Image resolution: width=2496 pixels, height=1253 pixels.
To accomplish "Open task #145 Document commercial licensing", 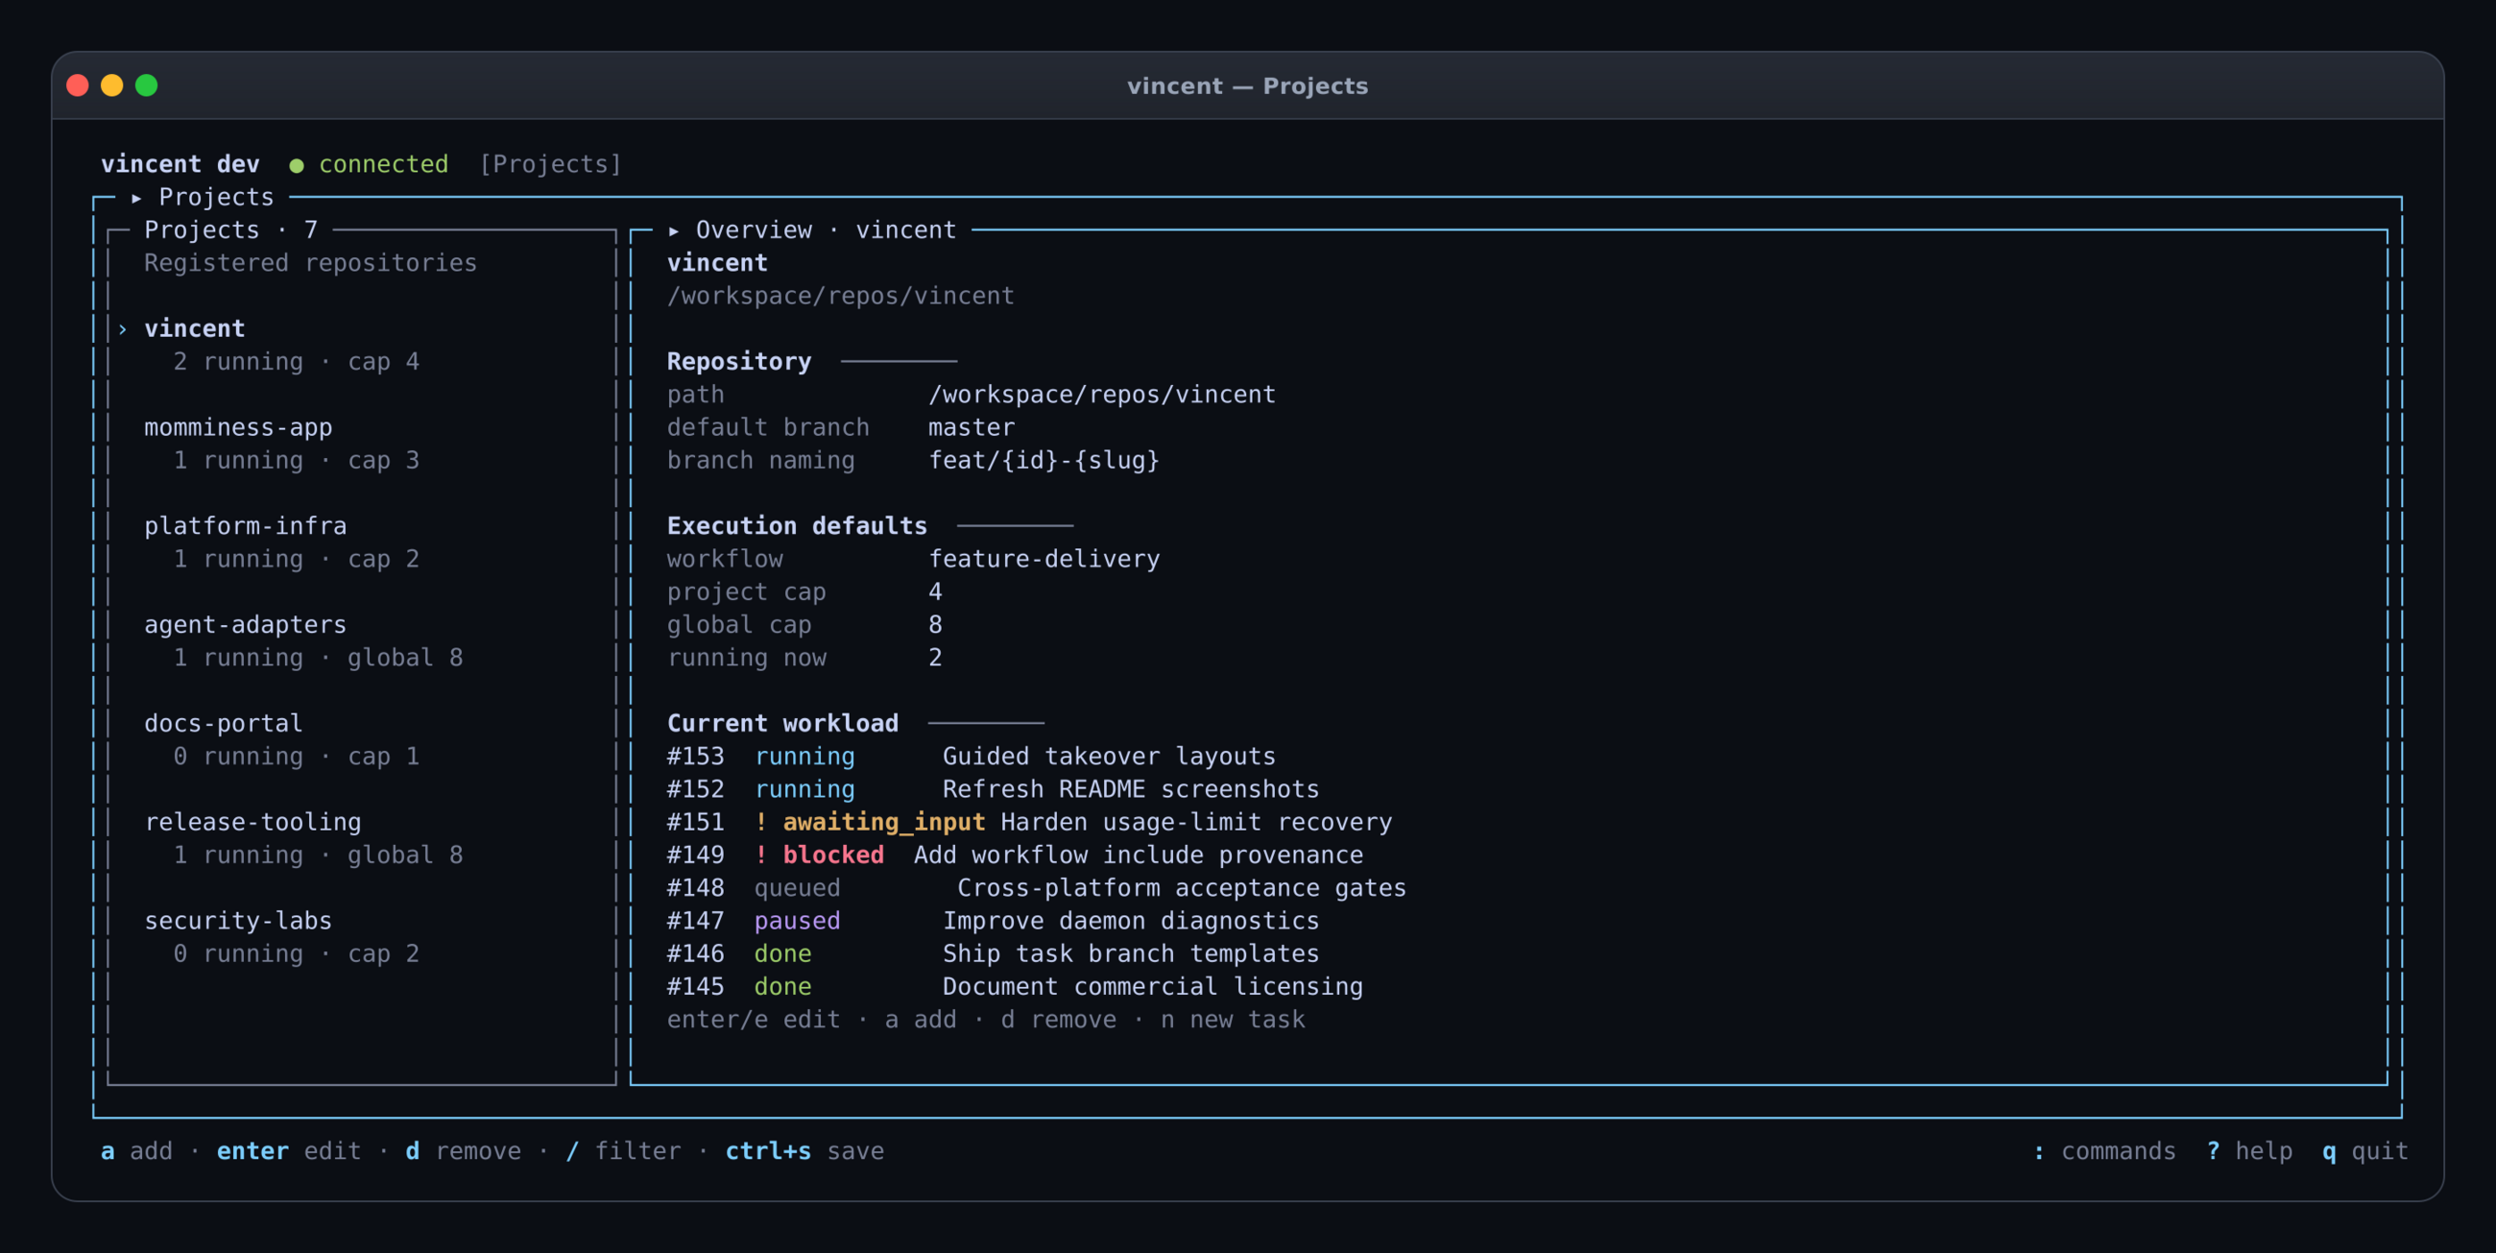I will click(x=1015, y=987).
